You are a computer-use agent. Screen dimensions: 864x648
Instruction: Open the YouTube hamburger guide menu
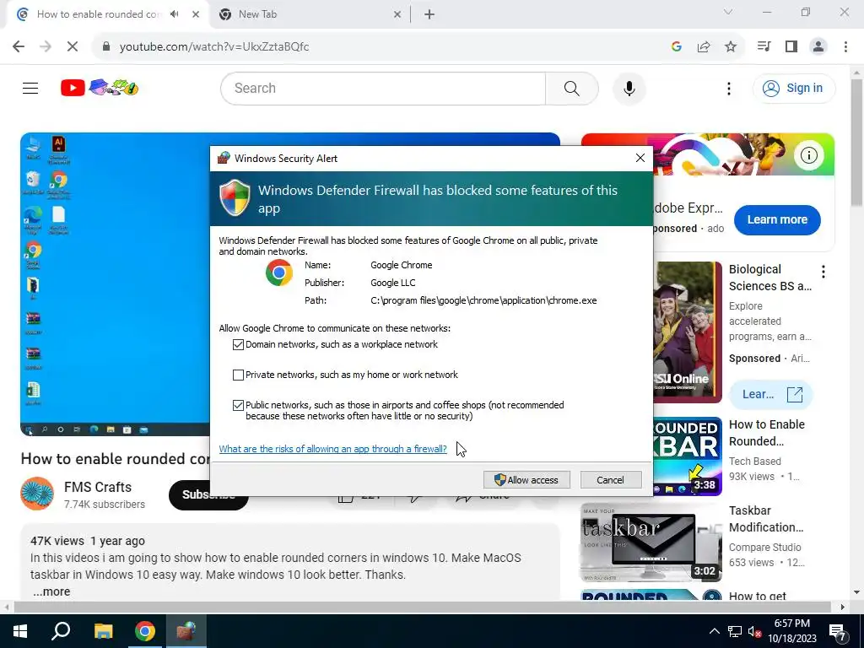pyautogui.click(x=30, y=88)
